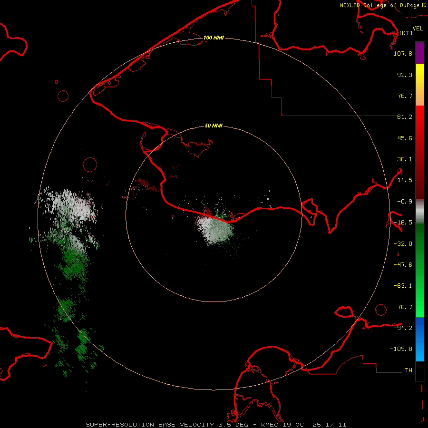Click the VEL legend title
The height and width of the screenshot is (428, 428).
(418, 29)
